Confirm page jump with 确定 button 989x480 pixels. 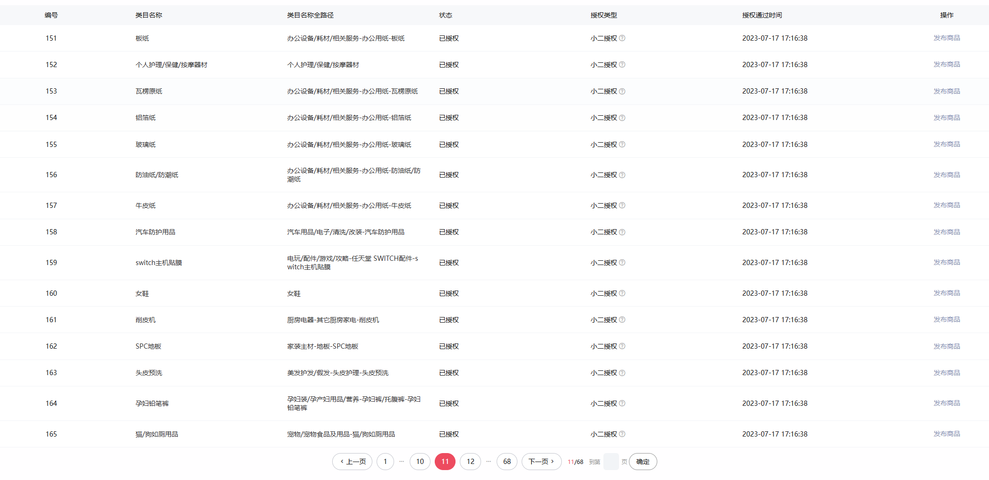point(643,462)
